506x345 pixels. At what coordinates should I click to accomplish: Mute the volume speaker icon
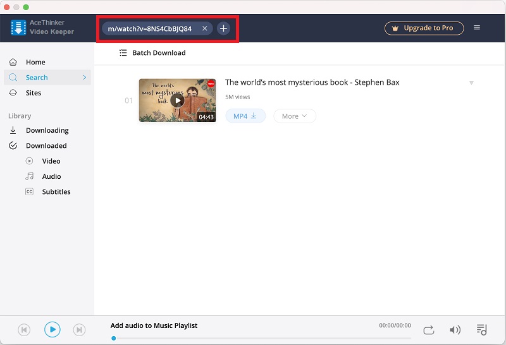[x=455, y=329]
